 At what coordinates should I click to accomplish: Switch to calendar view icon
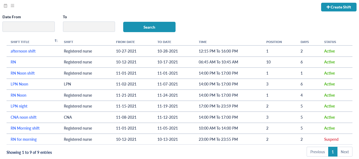pos(5,6)
